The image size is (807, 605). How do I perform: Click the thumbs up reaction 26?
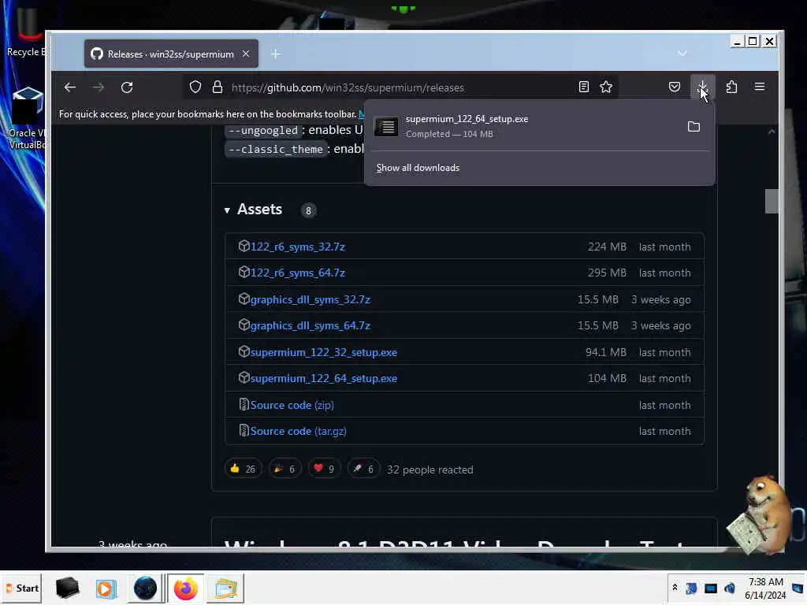coord(243,469)
